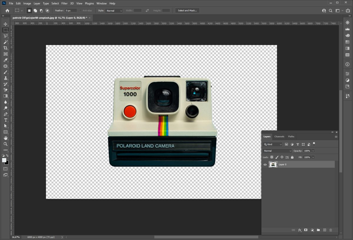Switch to the Channels tab
353x240 pixels.
[279, 137]
